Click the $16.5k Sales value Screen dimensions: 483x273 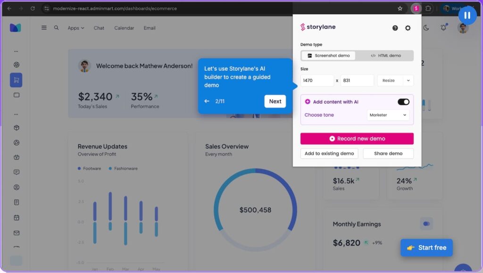click(x=343, y=181)
